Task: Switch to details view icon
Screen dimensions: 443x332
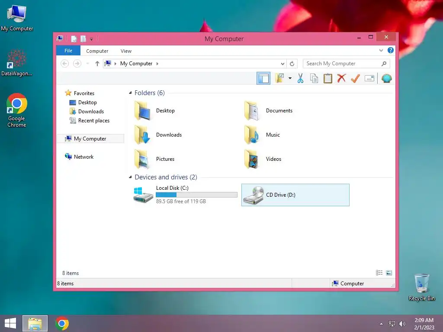Action: pyautogui.click(x=379, y=272)
